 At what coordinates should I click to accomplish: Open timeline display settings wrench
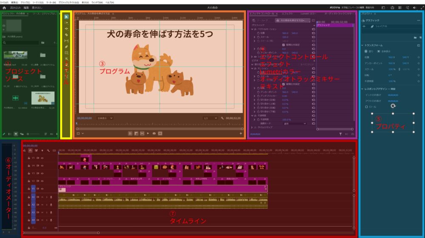48,150
